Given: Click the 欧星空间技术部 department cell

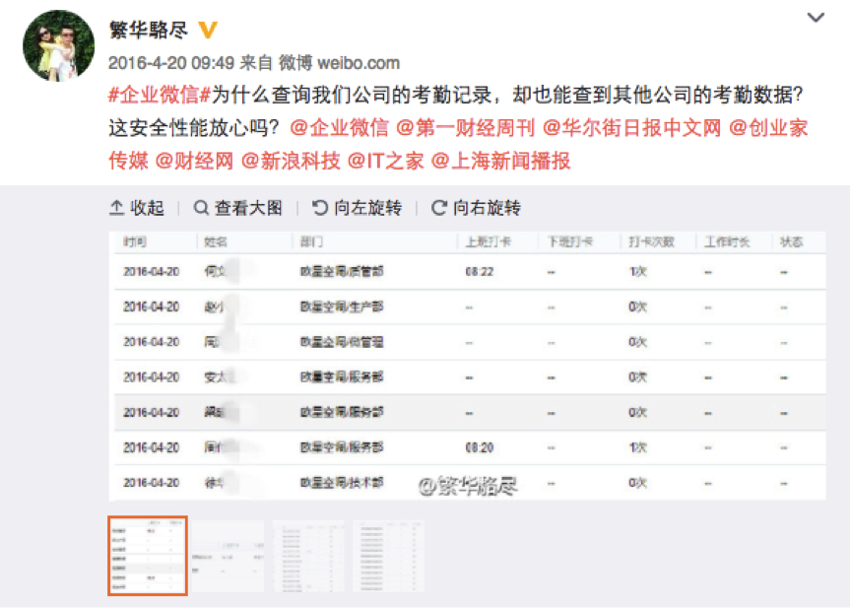Looking at the screenshot, I should pyautogui.click(x=342, y=483).
